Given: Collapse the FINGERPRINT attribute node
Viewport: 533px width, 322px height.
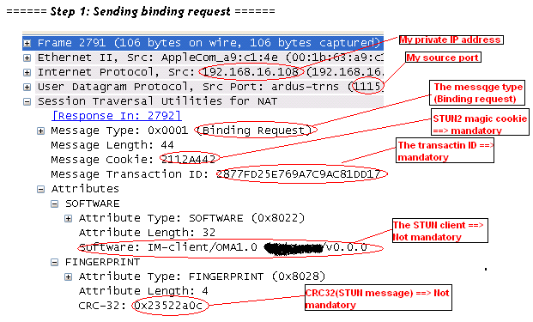Looking at the screenshot, I should 54,263.
